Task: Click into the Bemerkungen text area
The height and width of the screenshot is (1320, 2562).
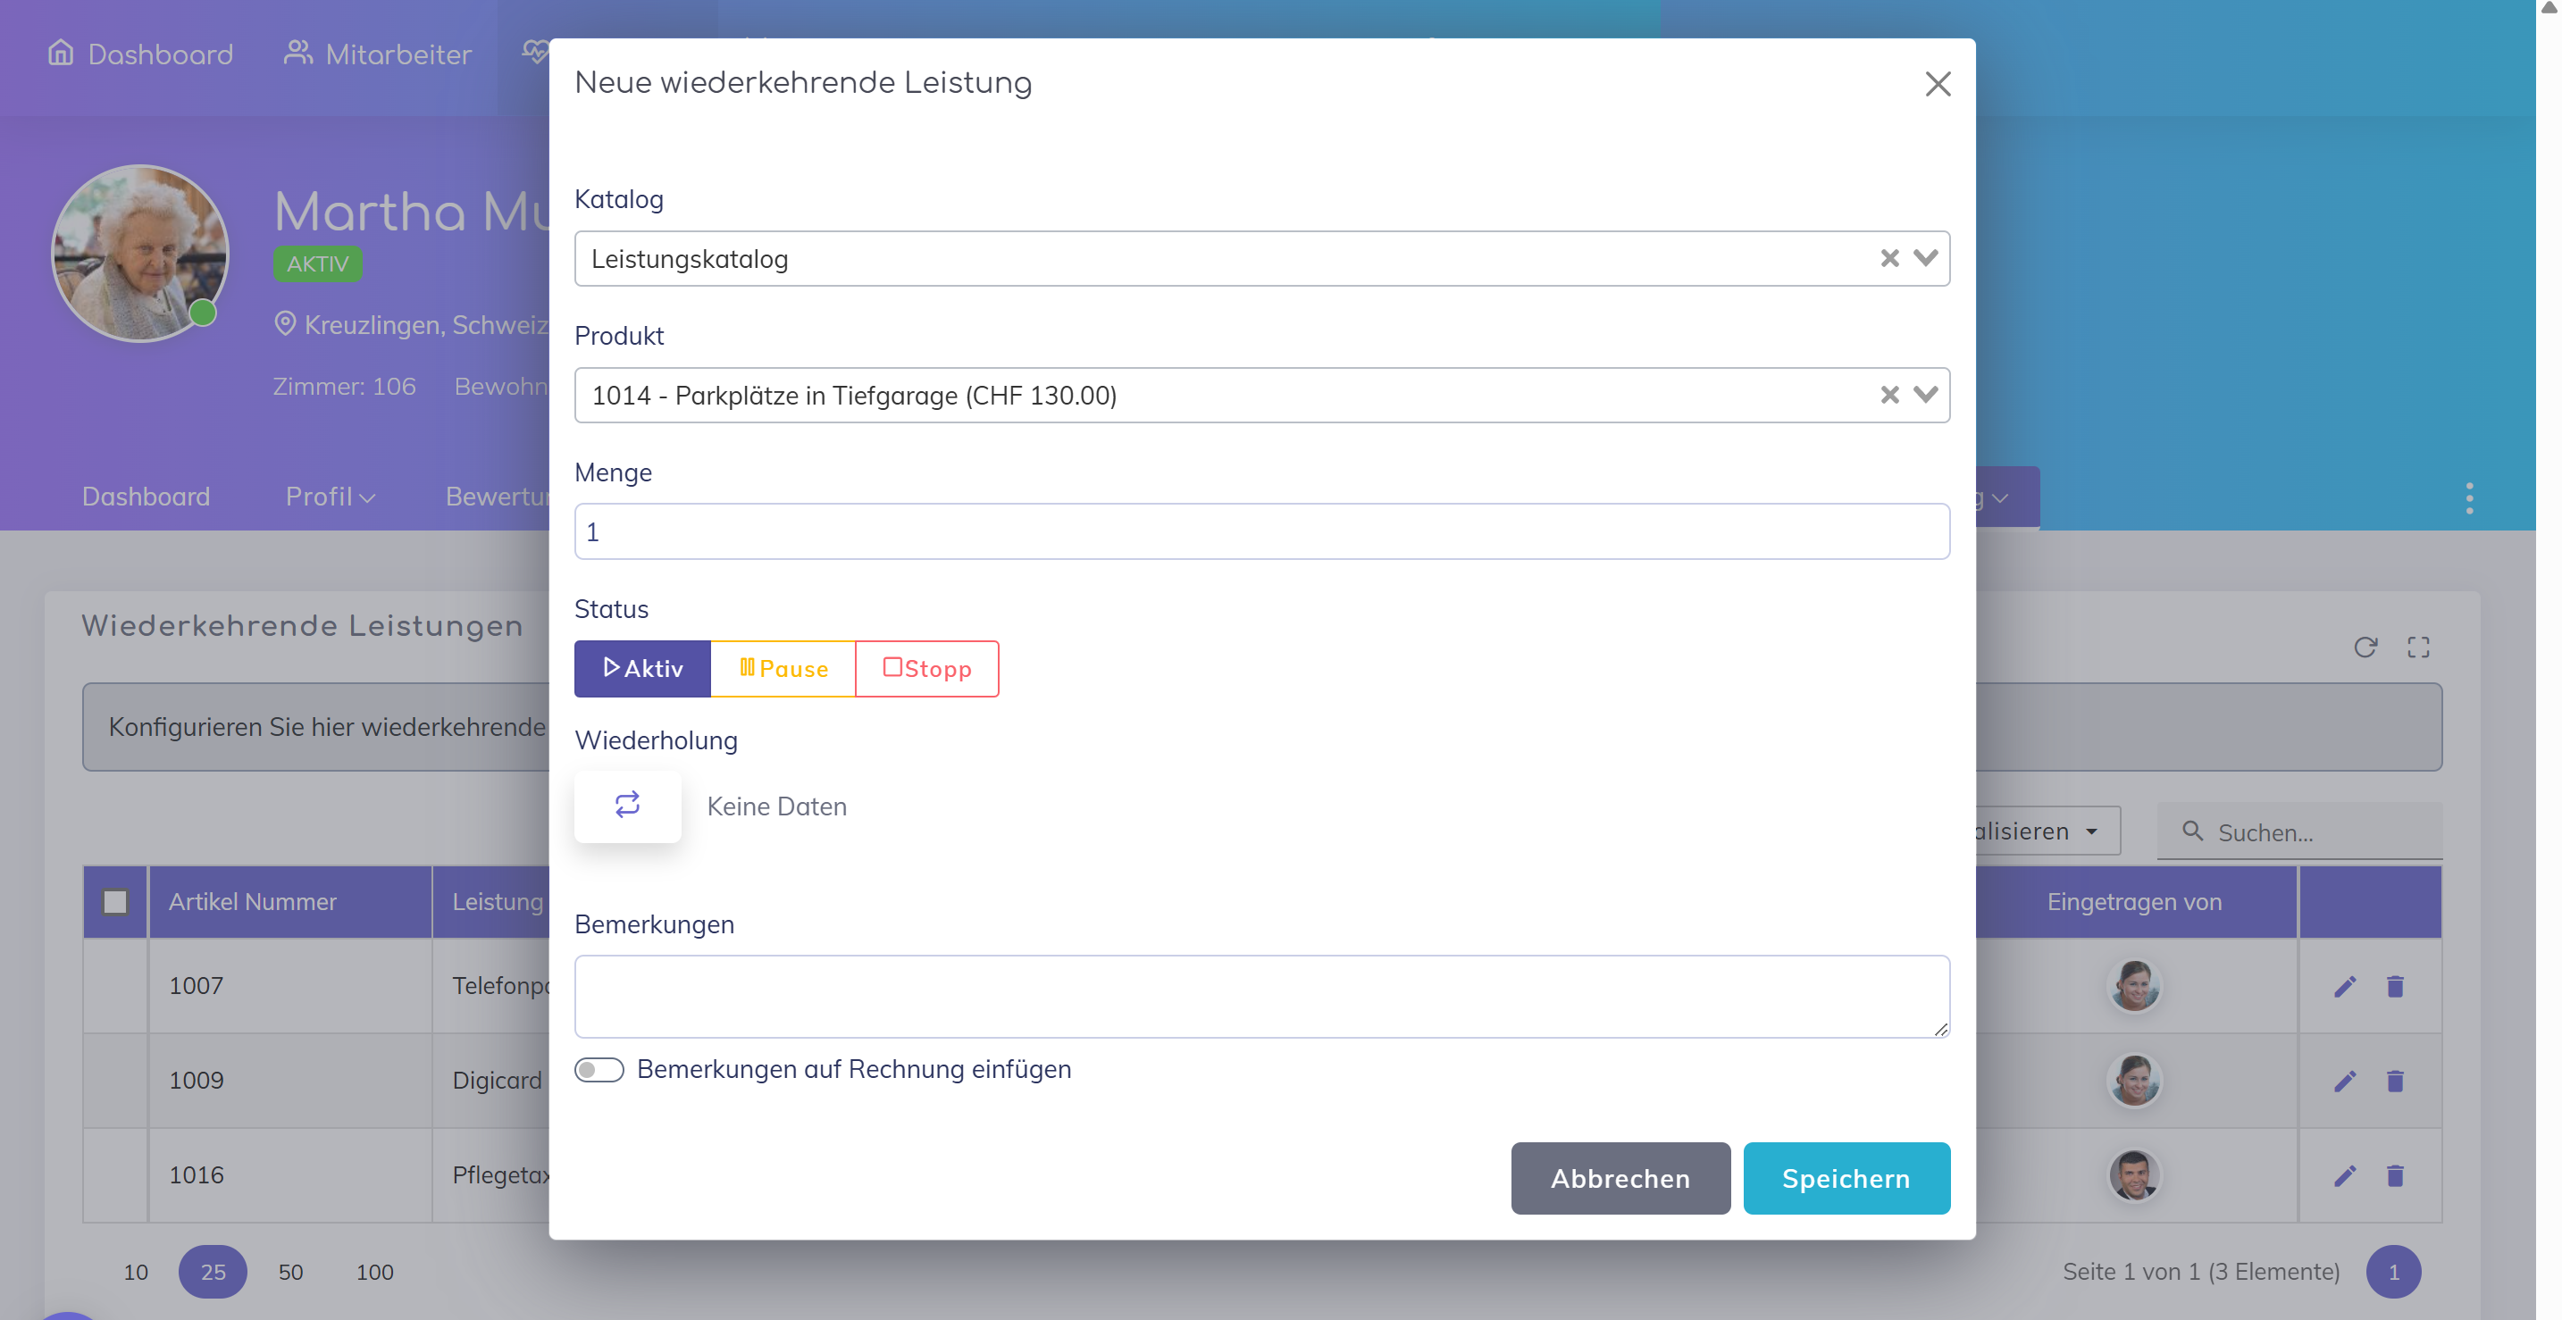Action: pyautogui.click(x=1260, y=996)
